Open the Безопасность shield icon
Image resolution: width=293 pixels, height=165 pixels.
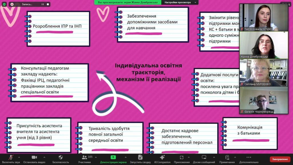pyautogui.click(x=60, y=158)
